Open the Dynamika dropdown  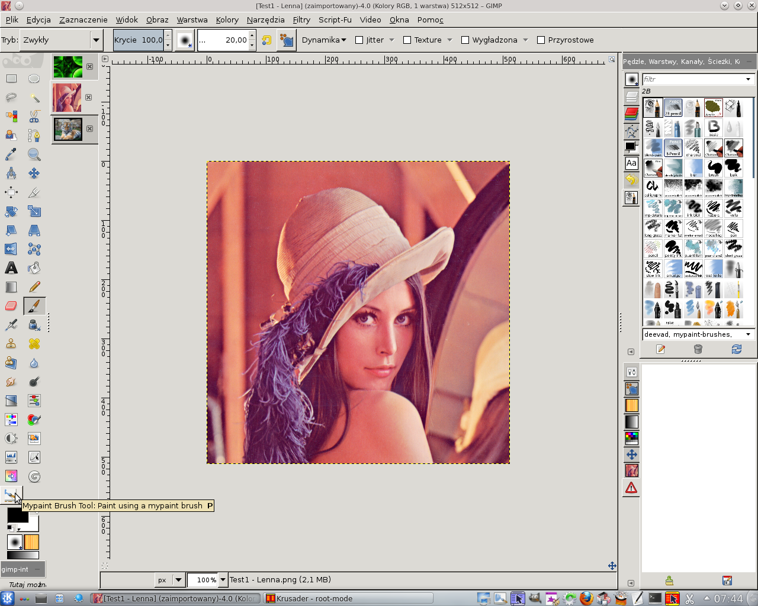324,40
